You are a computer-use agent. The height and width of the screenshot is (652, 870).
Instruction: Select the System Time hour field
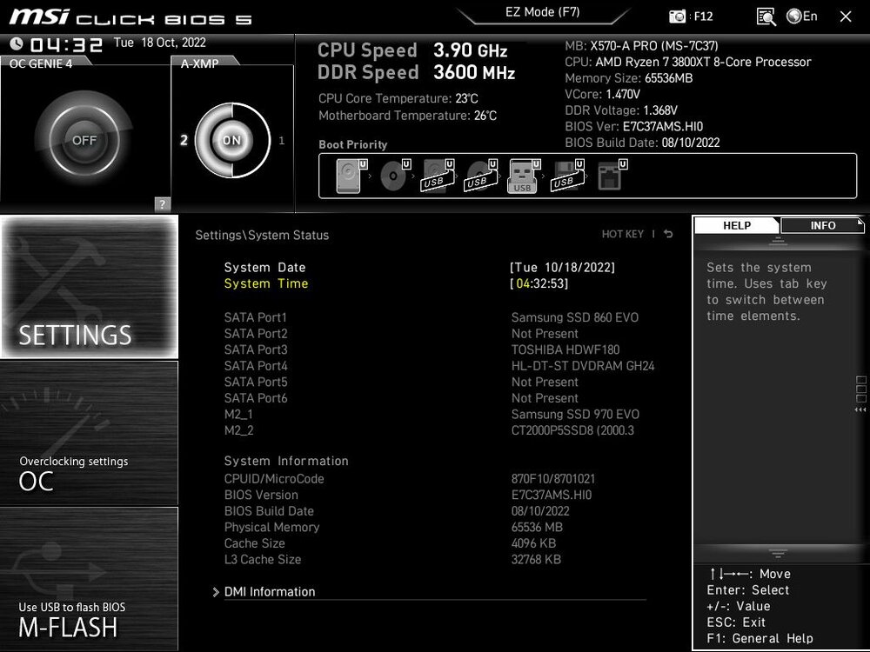point(522,283)
